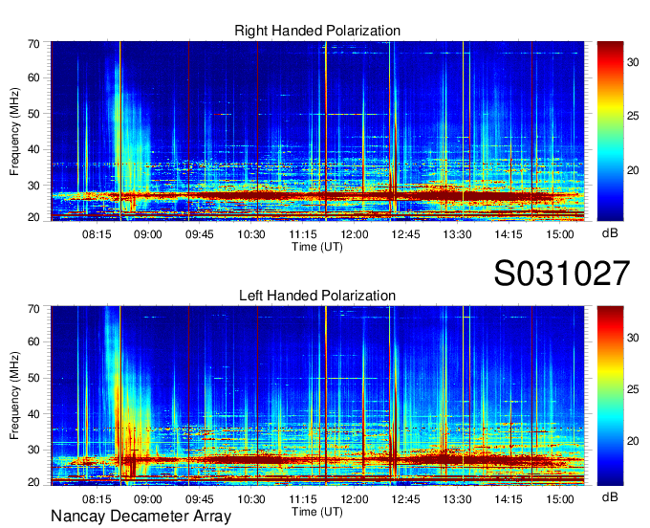Screen dimensions: 650x528
Task: Click 09:45 tick on the right-handed plot
Action: pyautogui.click(x=200, y=234)
